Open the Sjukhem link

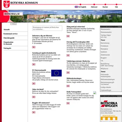tap(104, 52)
